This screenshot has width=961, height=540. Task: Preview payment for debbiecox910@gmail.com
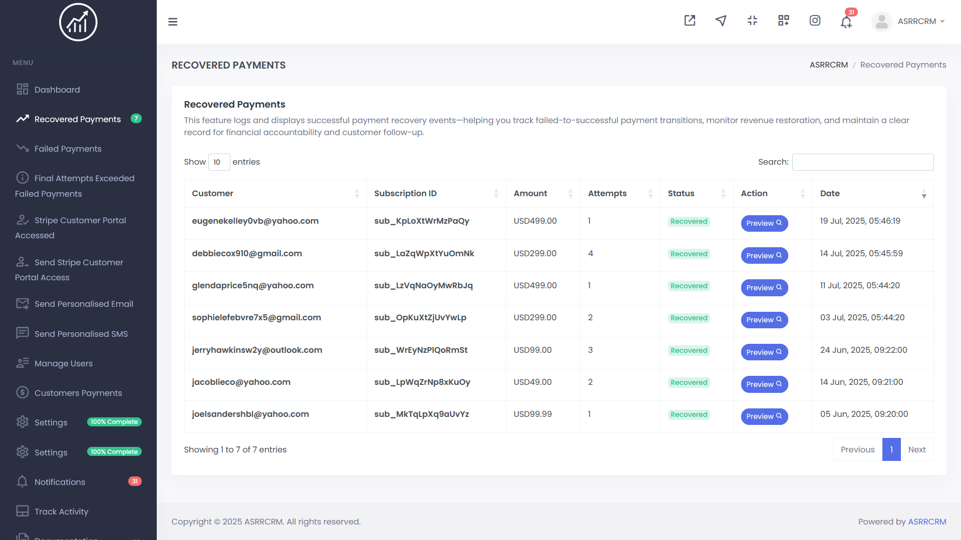point(764,255)
